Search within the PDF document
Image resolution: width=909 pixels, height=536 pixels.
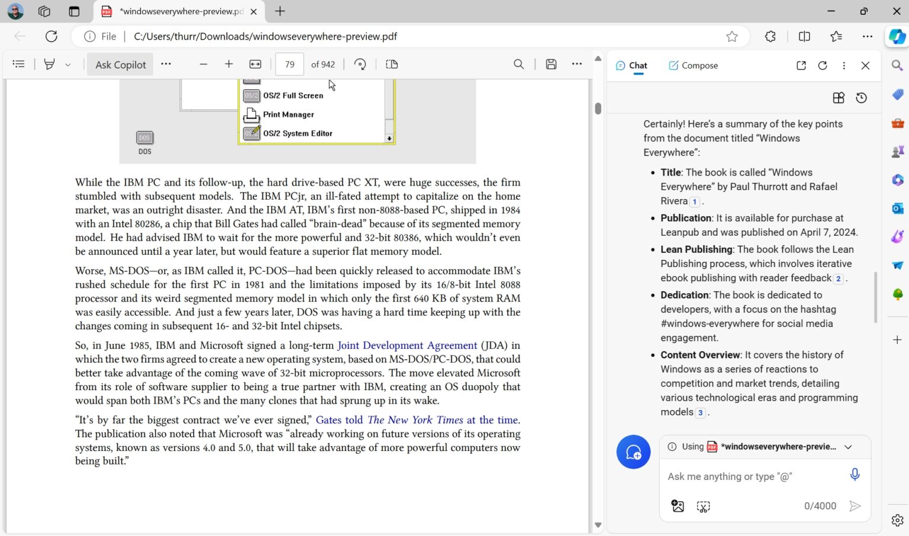(x=519, y=64)
